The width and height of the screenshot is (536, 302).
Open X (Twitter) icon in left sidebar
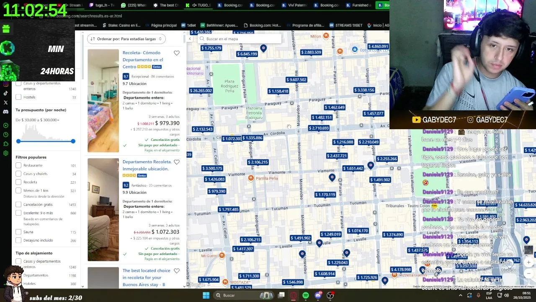tap(5, 102)
